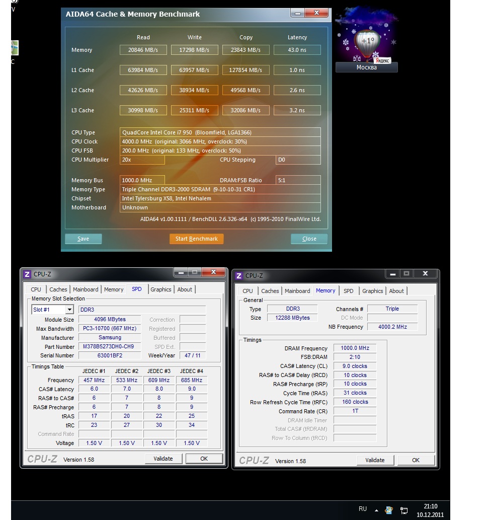
Task: Show hidden icons in the system tray
Action: point(376,510)
